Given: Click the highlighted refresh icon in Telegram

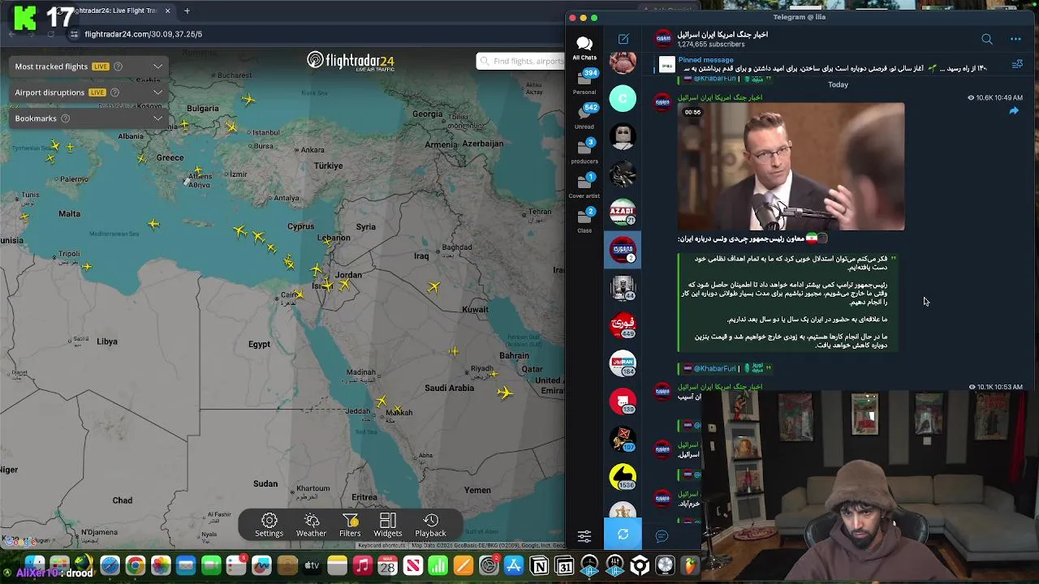Looking at the screenshot, I should coord(623,535).
